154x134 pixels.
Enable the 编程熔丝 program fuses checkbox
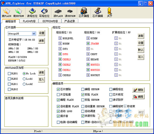point(111,89)
